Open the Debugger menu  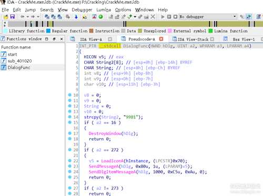click(x=82, y=10)
